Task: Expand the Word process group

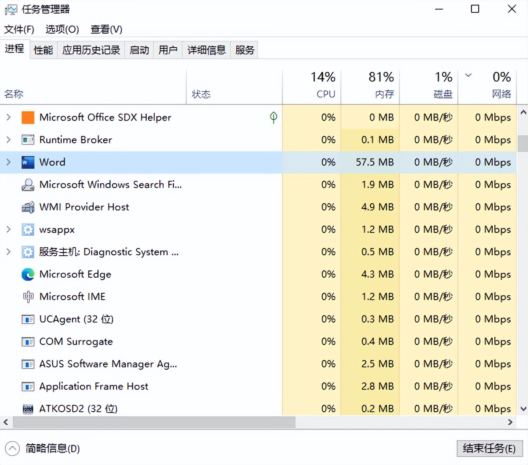Action: click(8, 162)
